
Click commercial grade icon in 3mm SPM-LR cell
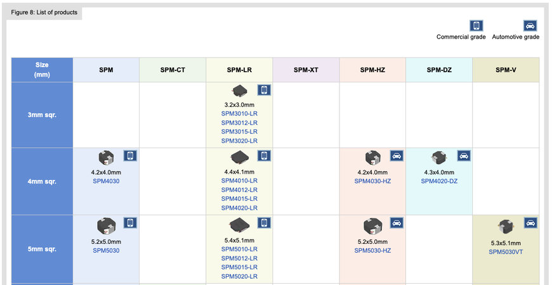pos(264,90)
